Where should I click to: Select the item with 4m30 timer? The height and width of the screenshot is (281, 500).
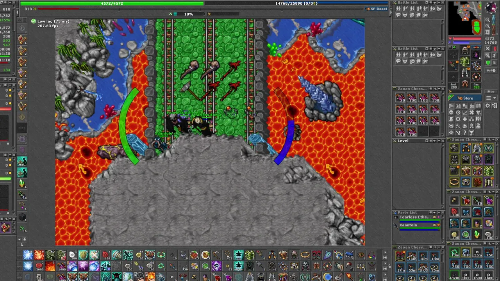point(454,275)
